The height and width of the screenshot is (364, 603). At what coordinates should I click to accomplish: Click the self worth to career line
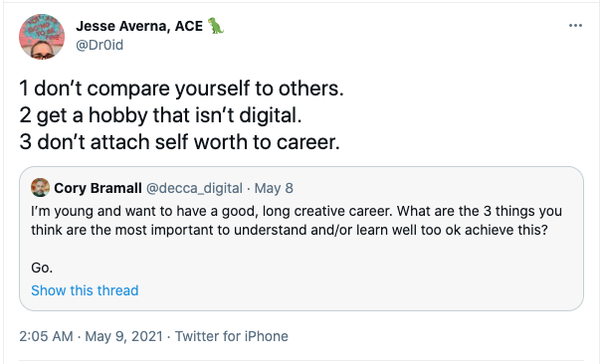coord(179,142)
